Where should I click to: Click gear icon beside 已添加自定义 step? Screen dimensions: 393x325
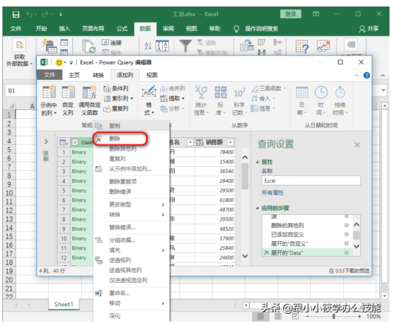pyautogui.click(x=346, y=234)
